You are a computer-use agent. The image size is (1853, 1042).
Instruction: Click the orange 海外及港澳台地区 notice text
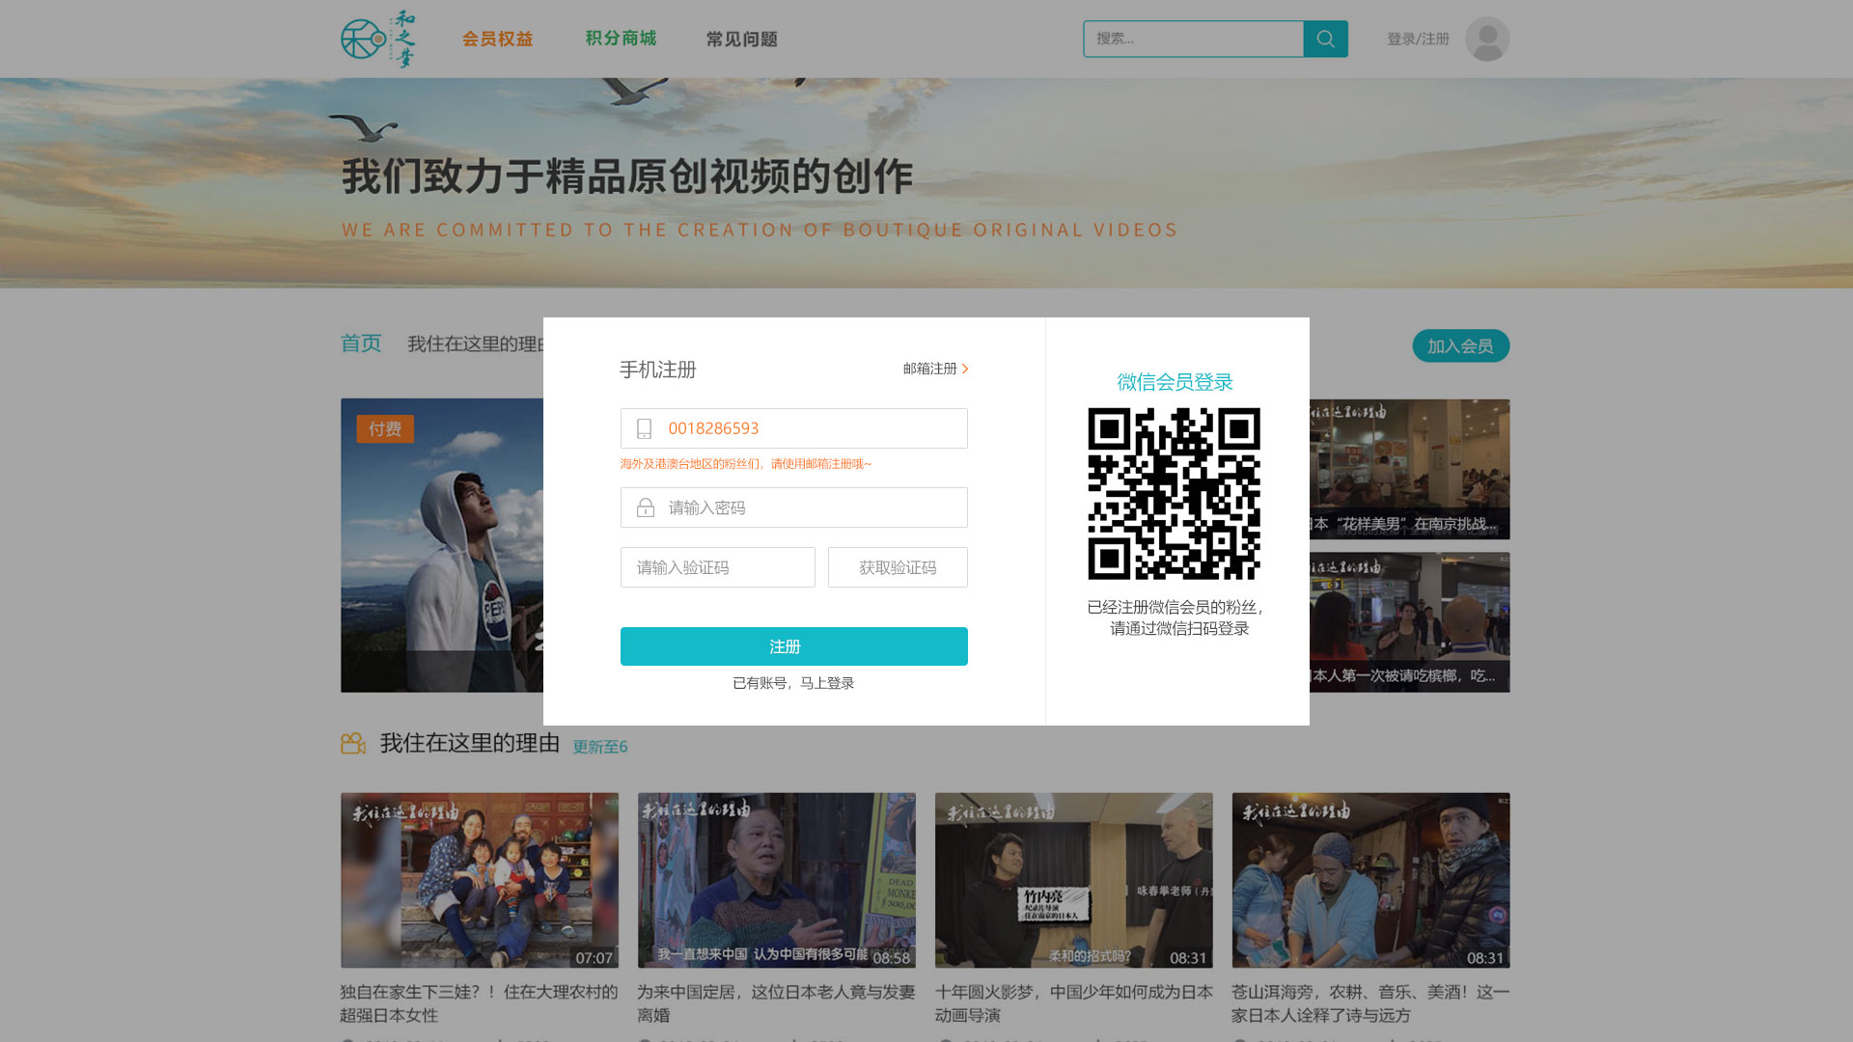pyautogui.click(x=745, y=464)
